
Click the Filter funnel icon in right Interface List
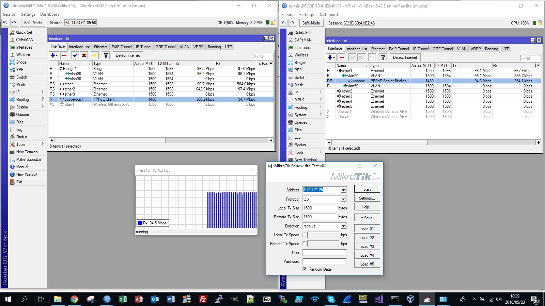[383, 57]
